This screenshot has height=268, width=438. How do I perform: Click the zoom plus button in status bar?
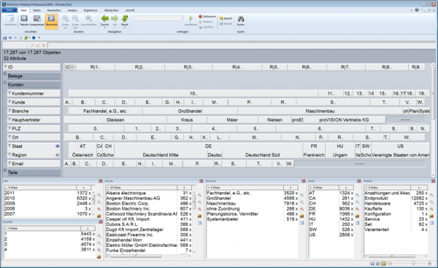pyautogui.click(x=429, y=263)
